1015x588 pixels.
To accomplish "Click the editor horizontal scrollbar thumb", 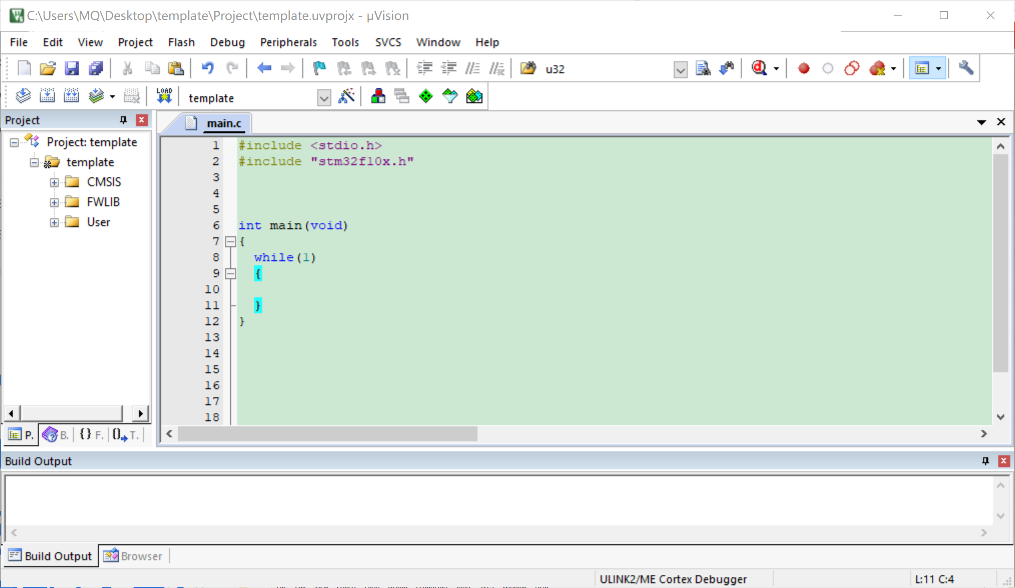I will [327, 434].
